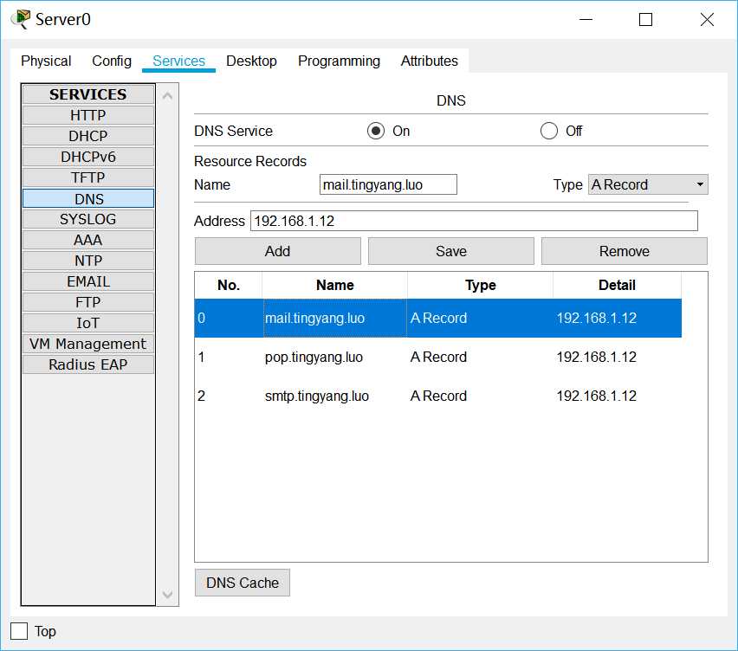The image size is (738, 651).
Task: Click the Detail column header
Action: (617, 285)
